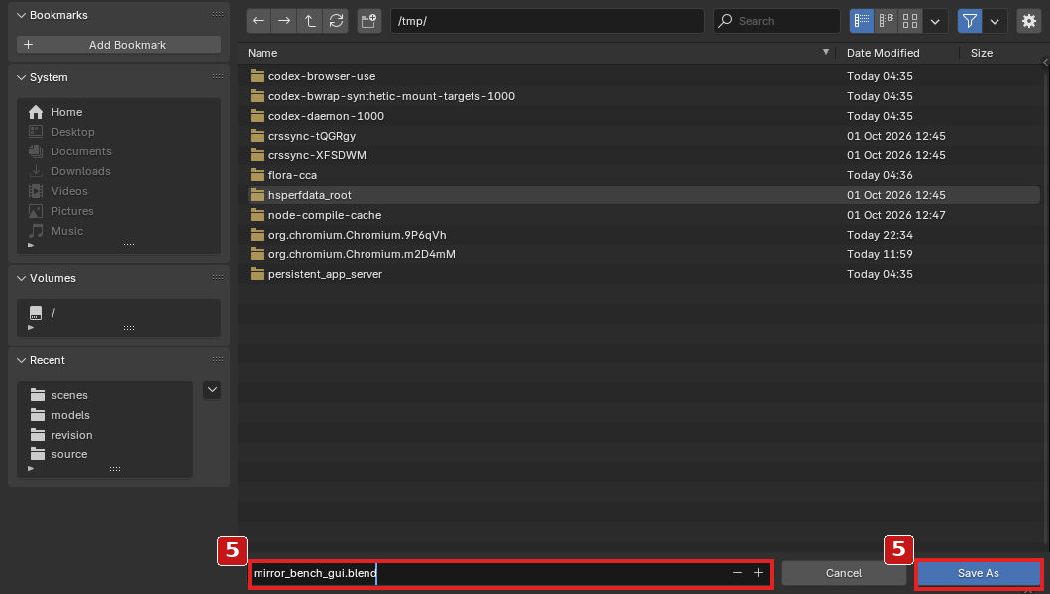This screenshot has height=594, width=1050.
Task: Go forward to next folder
Action: 284,21
